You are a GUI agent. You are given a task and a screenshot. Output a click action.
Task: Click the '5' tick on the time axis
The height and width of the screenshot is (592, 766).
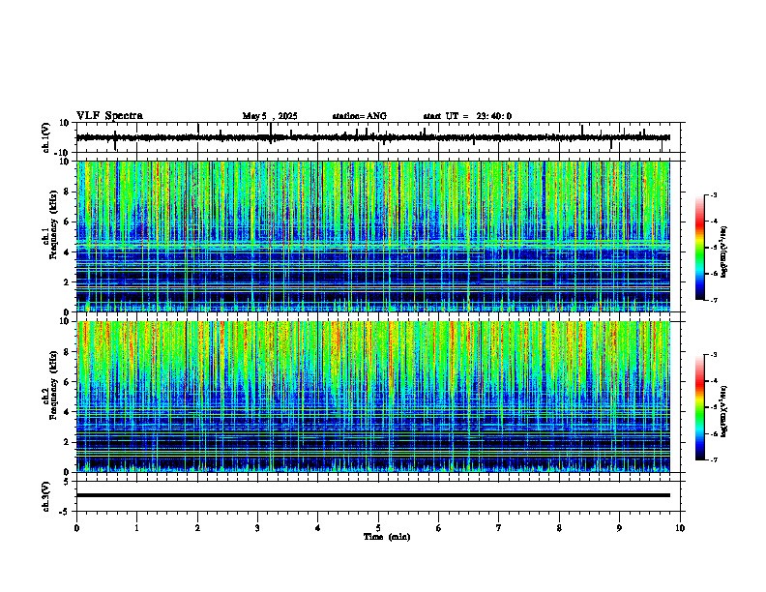pos(378,528)
